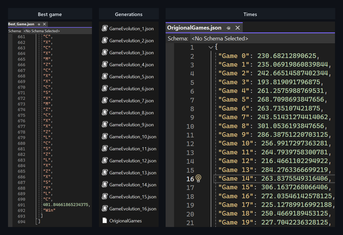Image resolution: width=343 pixels, height=235 pixels.
Task: Open GameEvolution_1.json file name
Action: click(x=132, y=29)
